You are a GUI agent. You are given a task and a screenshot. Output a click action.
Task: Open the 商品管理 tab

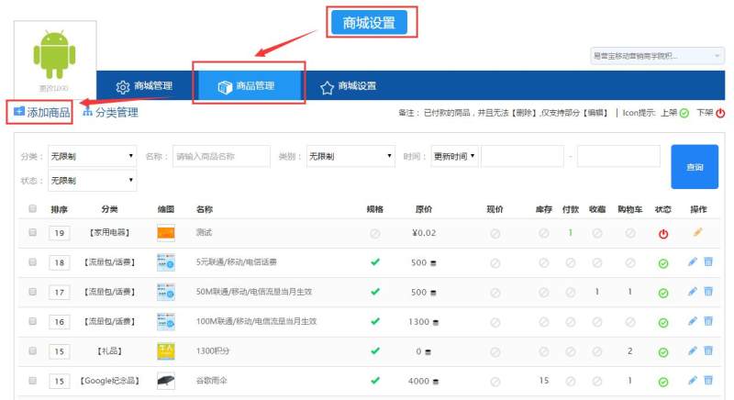point(246,86)
